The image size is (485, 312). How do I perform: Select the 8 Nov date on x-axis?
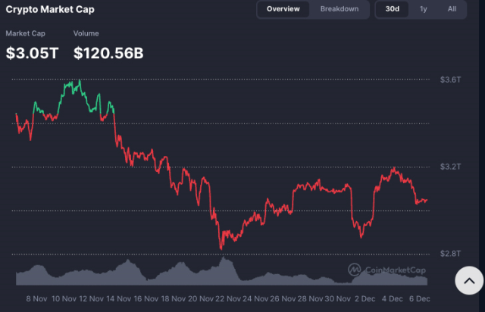[x=38, y=299]
